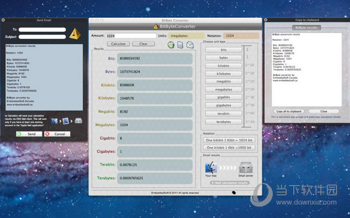
Task: Select the BitByte results tab
Action: 306,28
